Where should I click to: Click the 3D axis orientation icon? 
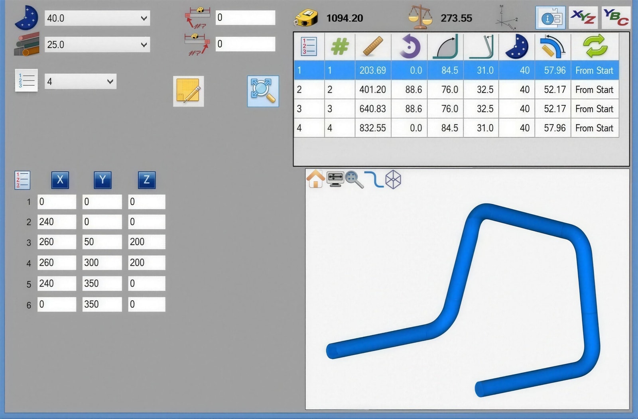506,18
